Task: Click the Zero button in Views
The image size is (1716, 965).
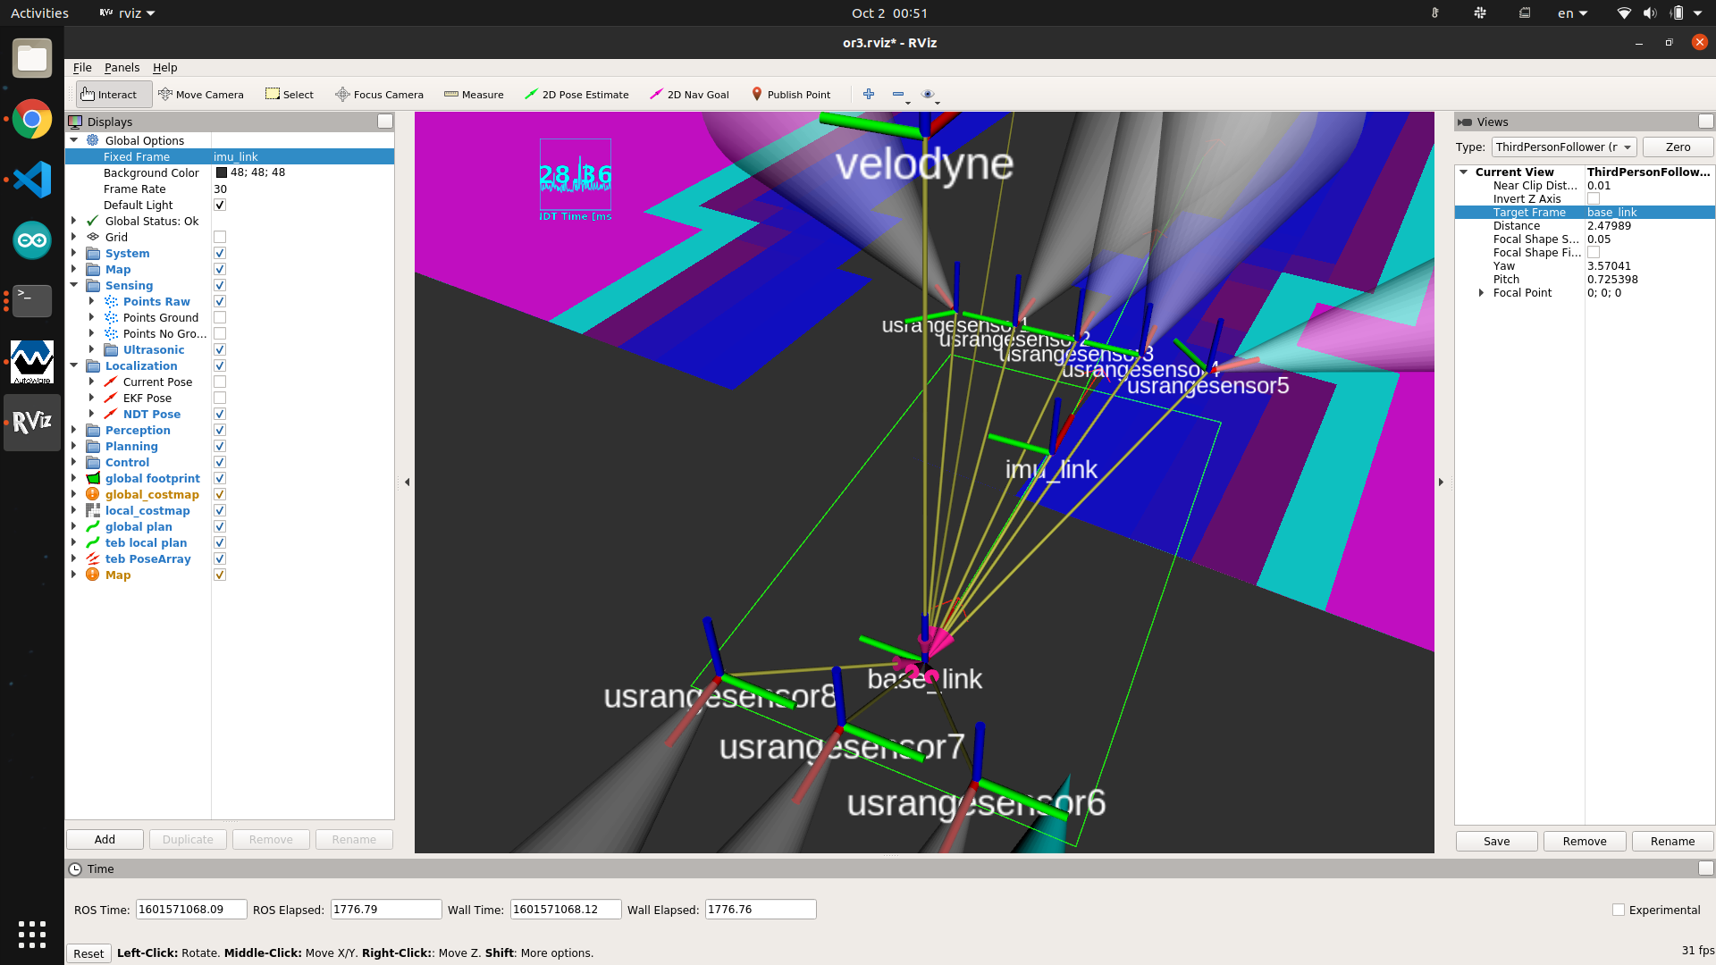Action: [1678, 147]
